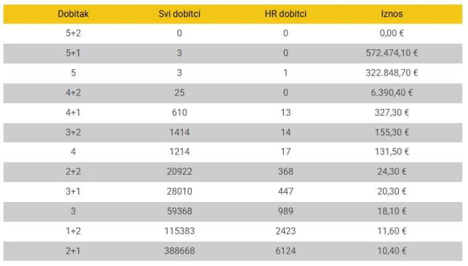Click the 59368 winners value
468x266 pixels.
coord(179,211)
